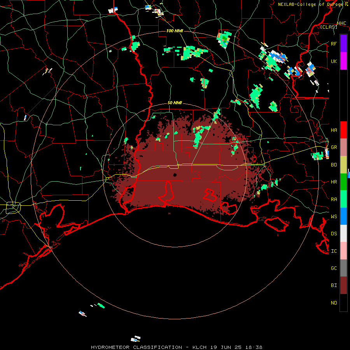Click the ND black legend swatch
The image size is (350, 350).
pyautogui.click(x=343, y=303)
